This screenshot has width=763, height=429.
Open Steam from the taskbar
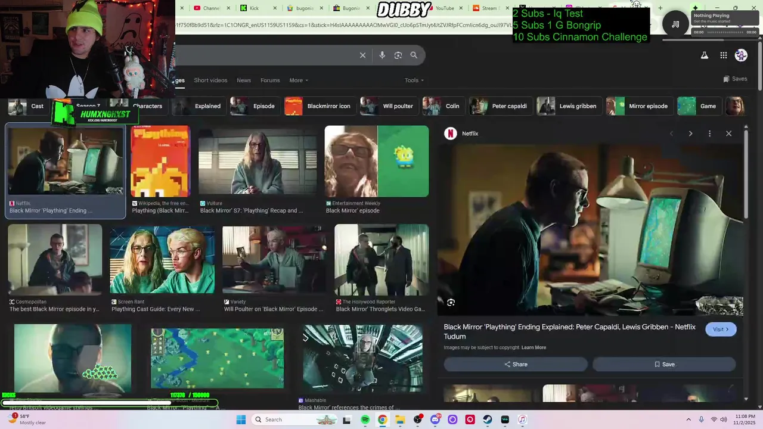click(488, 420)
